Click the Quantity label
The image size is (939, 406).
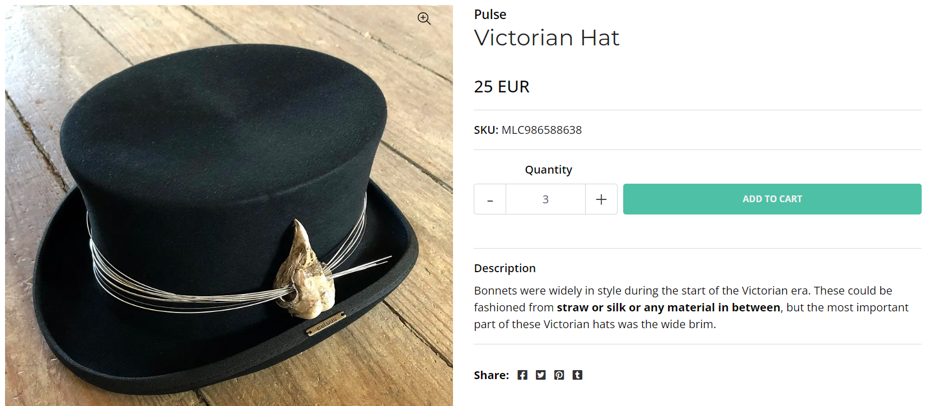click(x=548, y=170)
